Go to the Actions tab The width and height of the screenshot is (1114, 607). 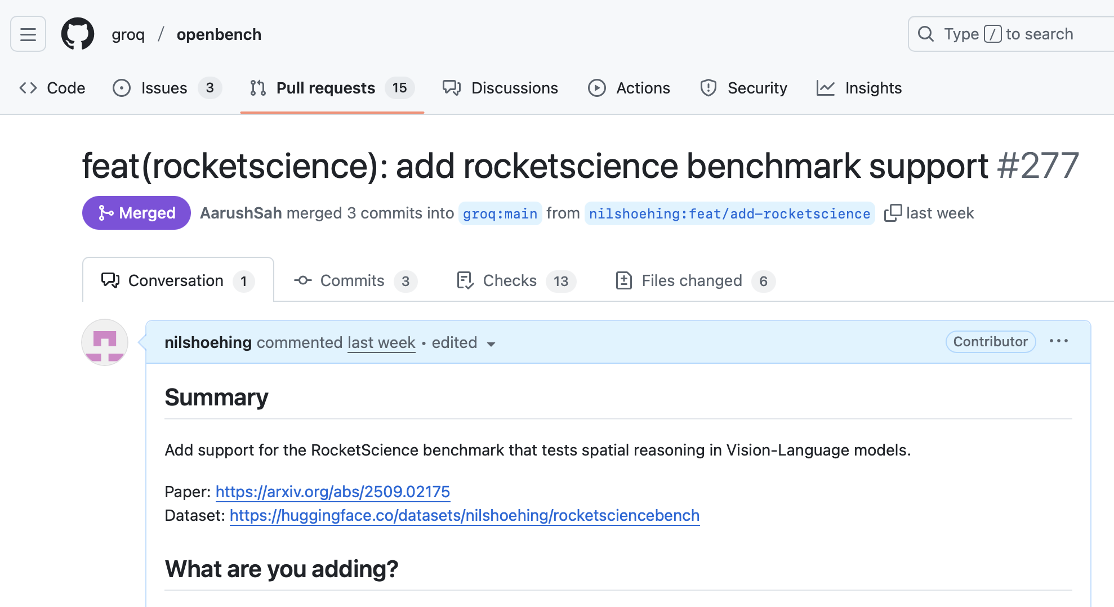[x=629, y=88]
